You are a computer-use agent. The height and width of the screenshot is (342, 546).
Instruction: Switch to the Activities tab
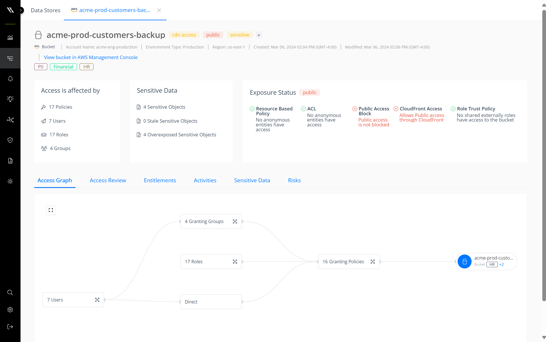tap(205, 180)
